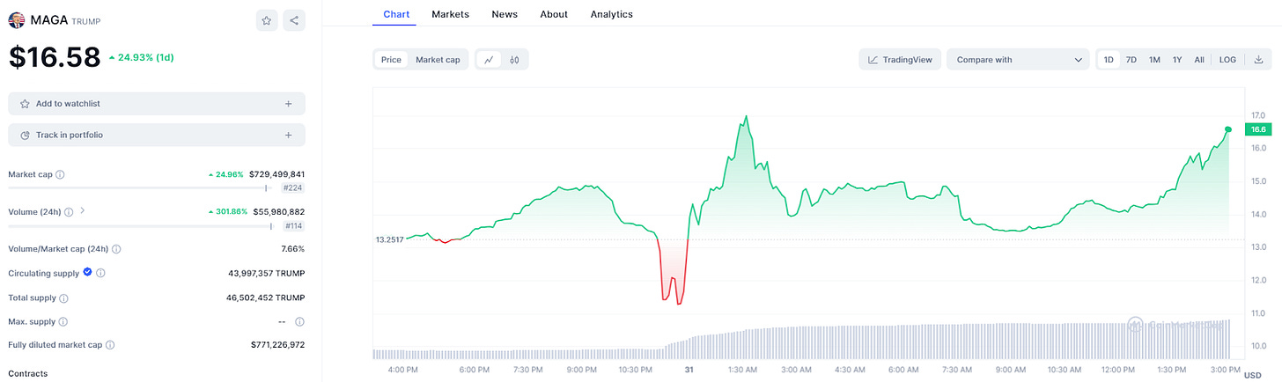The width and height of the screenshot is (1282, 382).
Task: Toggle the LOG scale option
Action: click(1227, 60)
